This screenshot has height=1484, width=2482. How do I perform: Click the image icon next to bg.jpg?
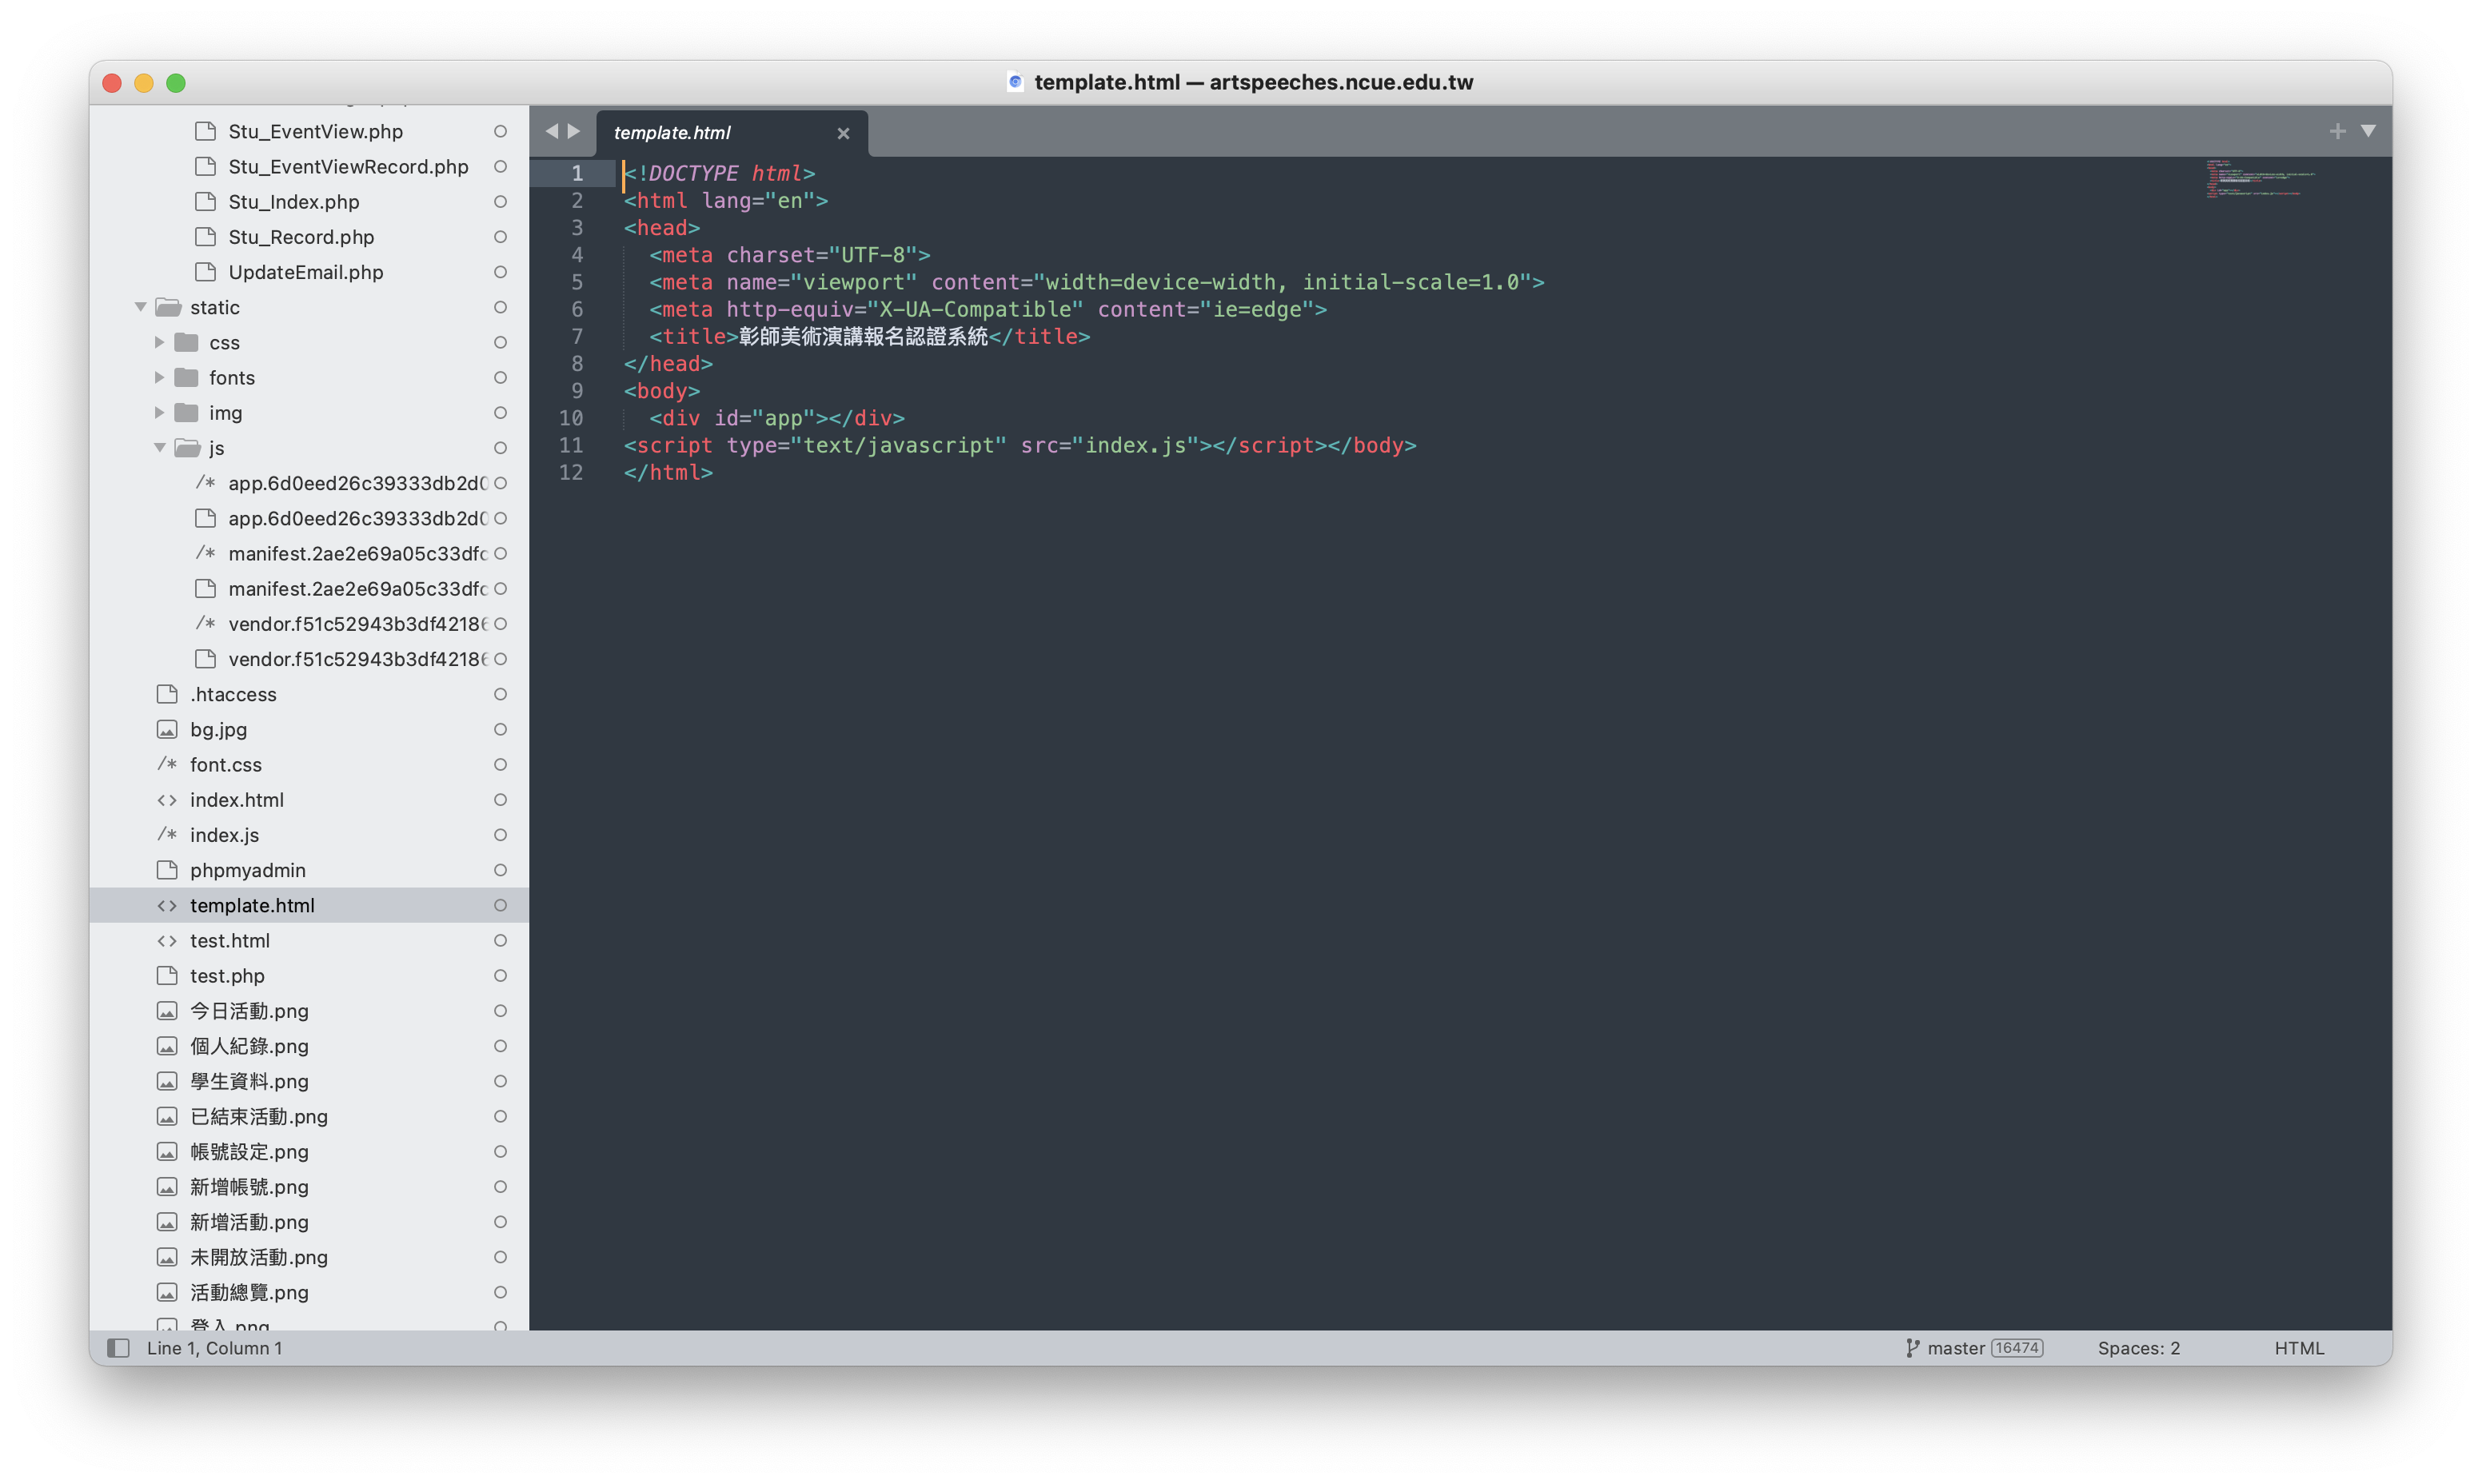tap(167, 729)
